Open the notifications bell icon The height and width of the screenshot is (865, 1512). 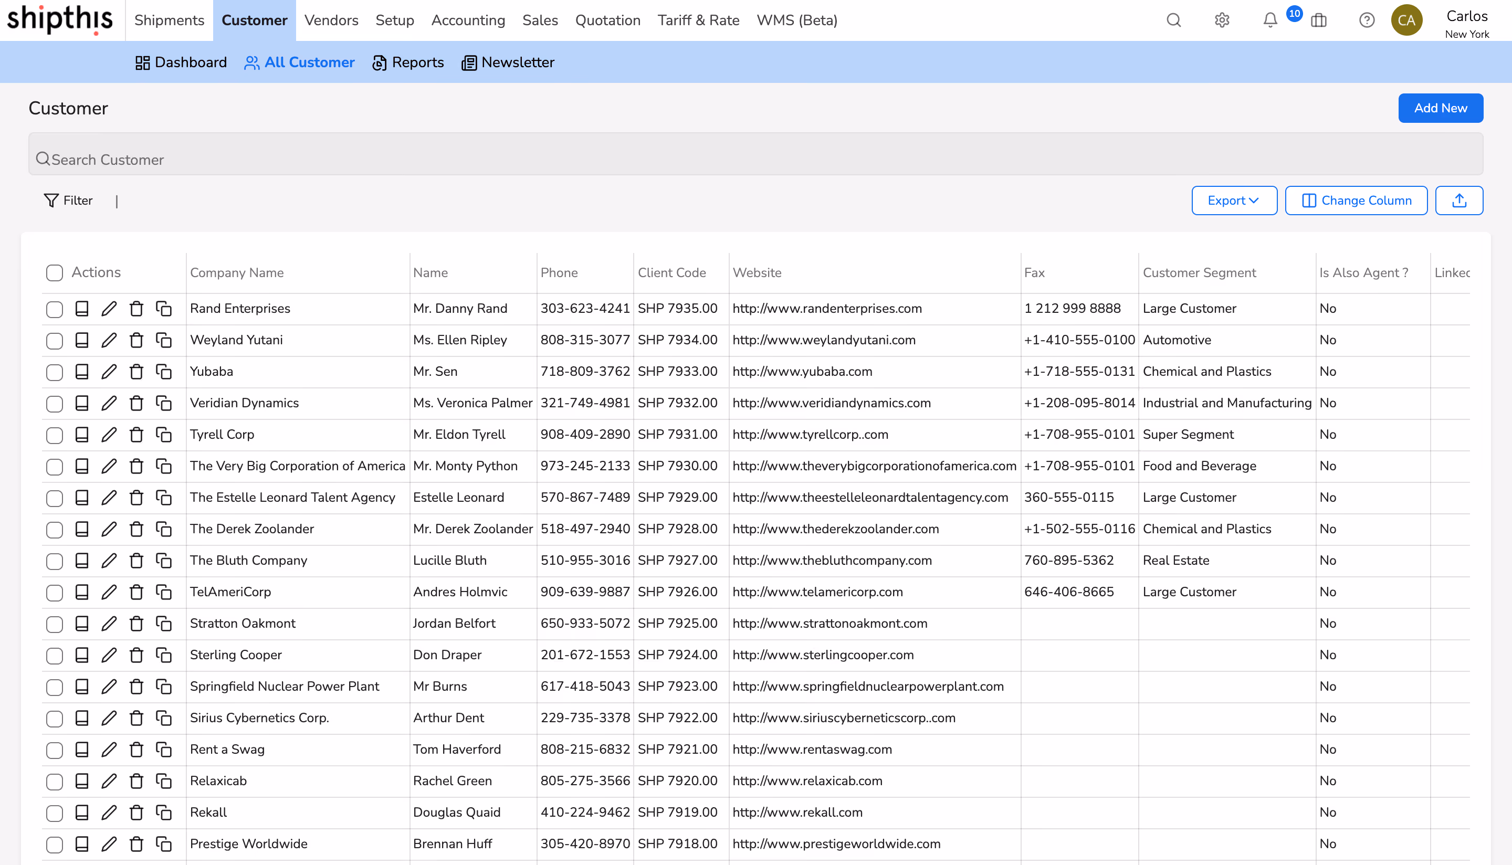[1270, 20]
